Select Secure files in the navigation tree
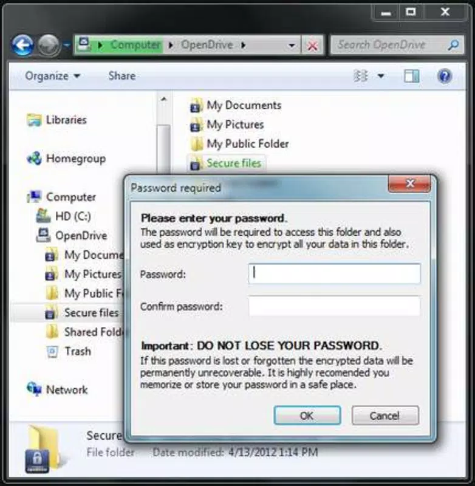The width and height of the screenshot is (475, 486). pyautogui.click(x=91, y=313)
